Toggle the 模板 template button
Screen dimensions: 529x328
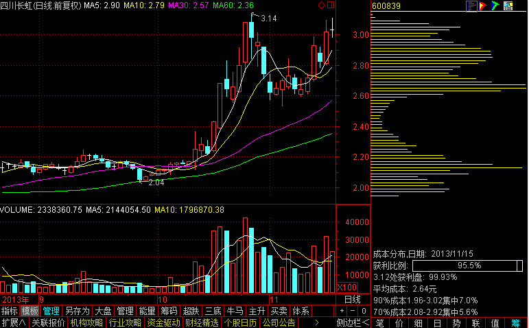click(x=30, y=311)
